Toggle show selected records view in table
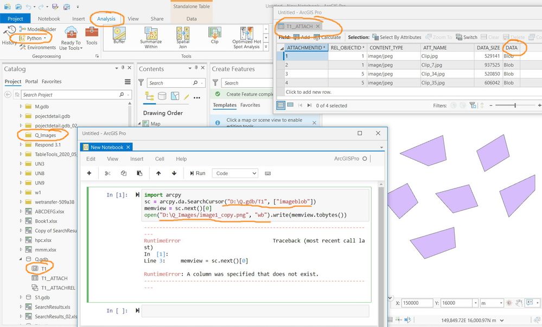This screenshot has height=327, width=542. click(290, 105)
